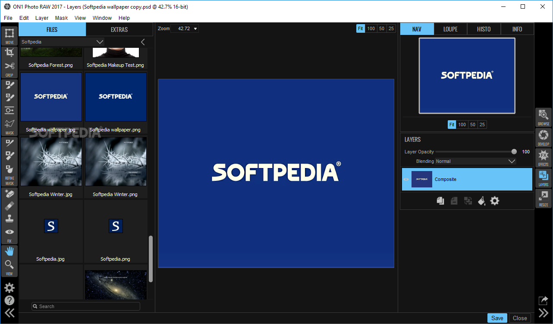Set navigator zoom to 50
Viewport: 553px width, 324px height.
tap(473, 125)
